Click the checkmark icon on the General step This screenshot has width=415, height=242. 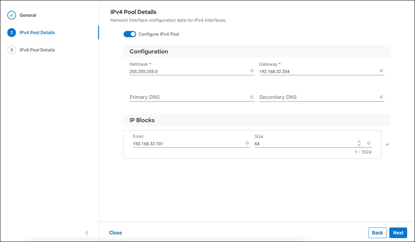pos(11,15)
